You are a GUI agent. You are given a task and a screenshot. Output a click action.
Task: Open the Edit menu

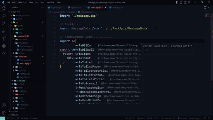pyautogui.click(x=14, y=2)
